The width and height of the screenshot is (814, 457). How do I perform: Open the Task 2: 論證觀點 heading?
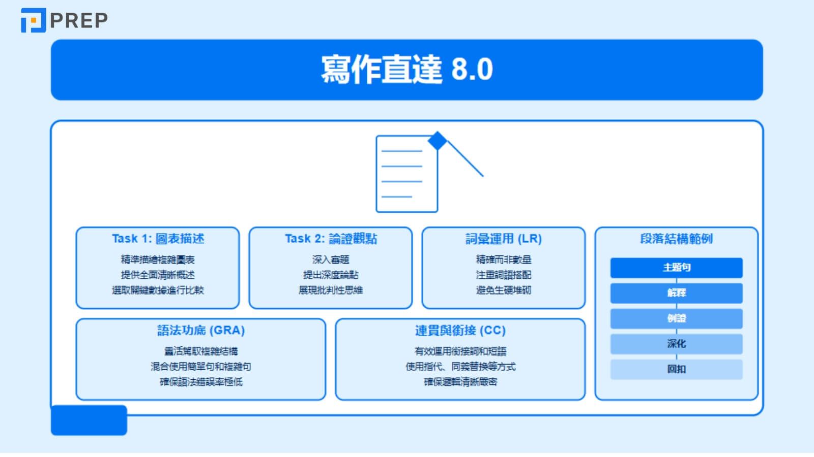331,239
